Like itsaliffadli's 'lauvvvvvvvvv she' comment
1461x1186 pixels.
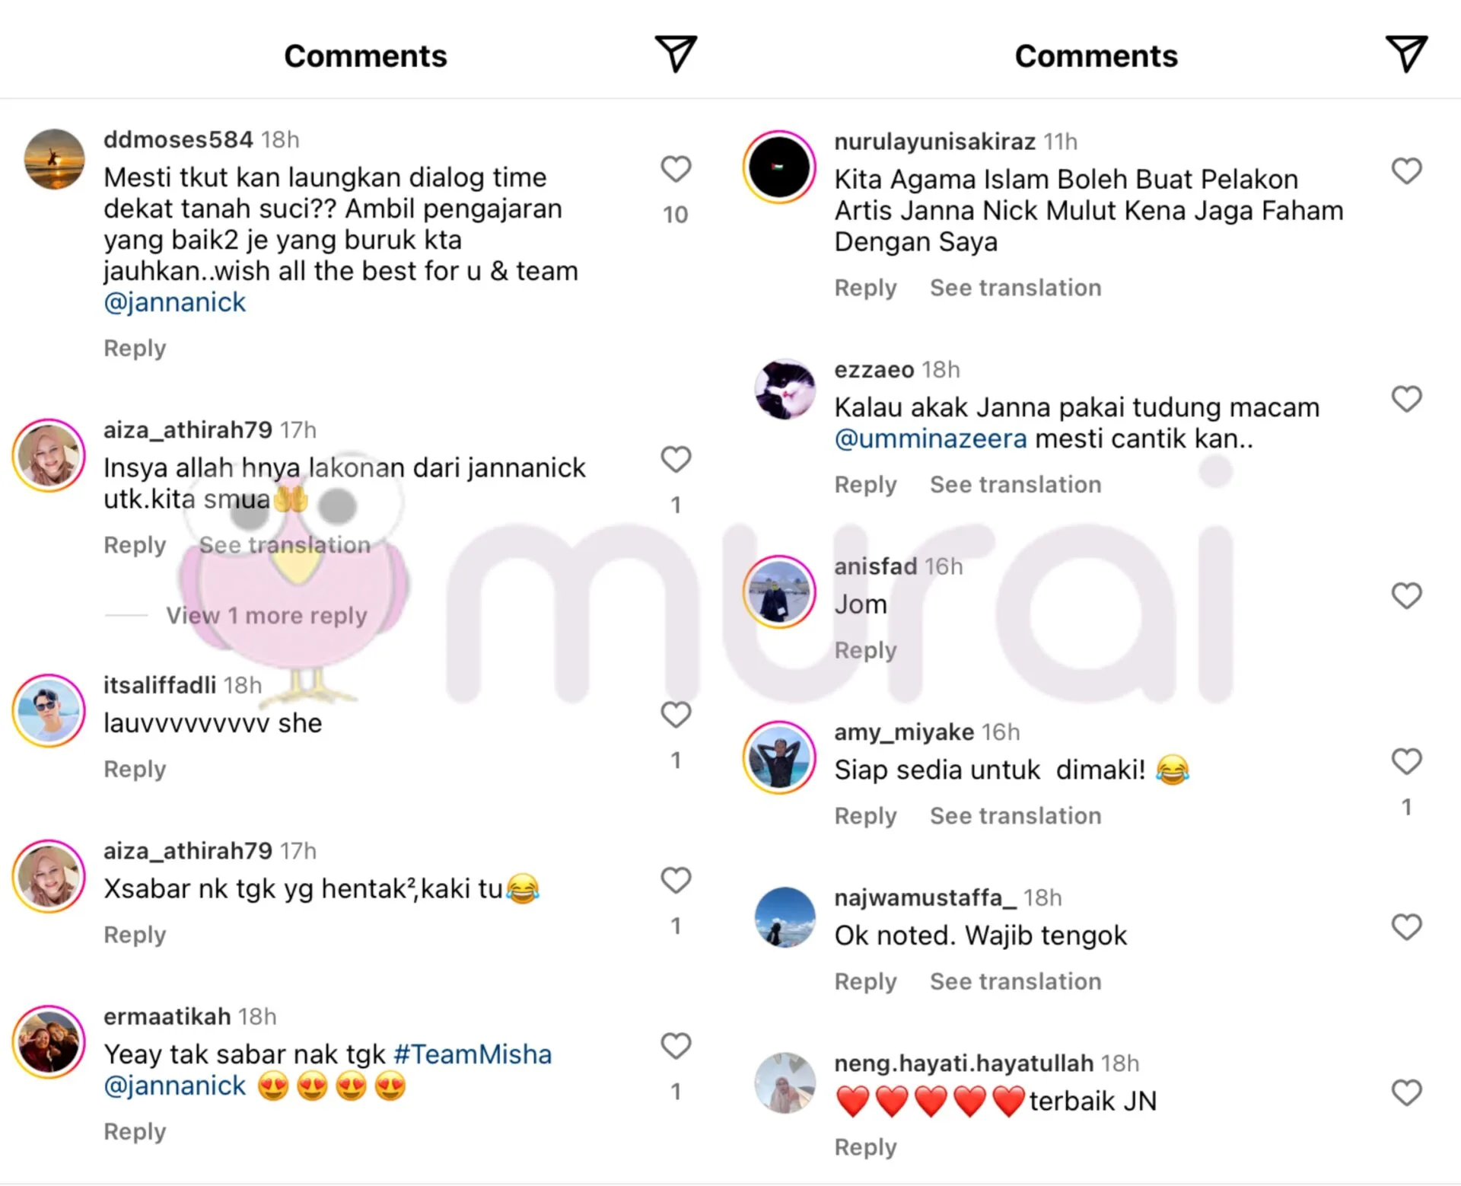pos(676,715)
